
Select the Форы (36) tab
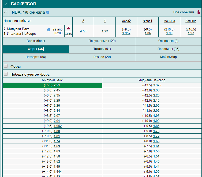pyautogui.click(x=36, y=49)
